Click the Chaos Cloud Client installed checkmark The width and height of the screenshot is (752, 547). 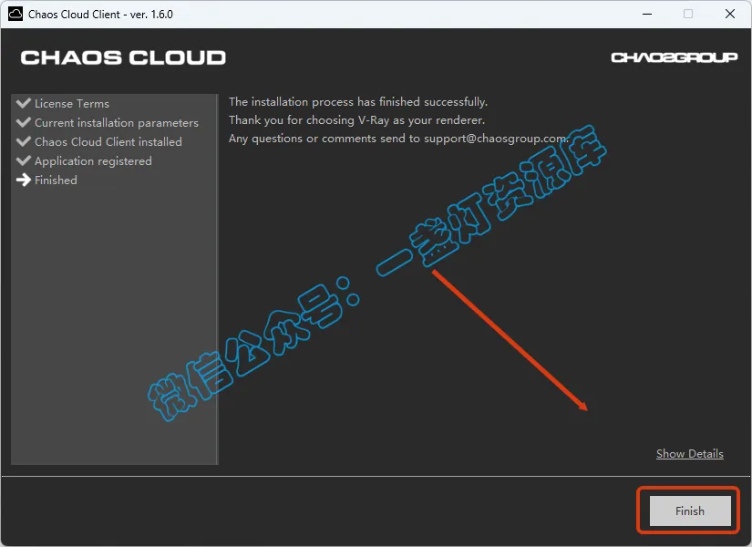[x=24, y=141]
